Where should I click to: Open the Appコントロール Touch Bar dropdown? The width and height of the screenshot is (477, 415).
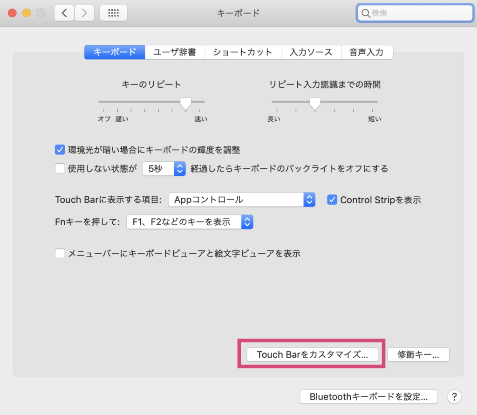point(242,200)
